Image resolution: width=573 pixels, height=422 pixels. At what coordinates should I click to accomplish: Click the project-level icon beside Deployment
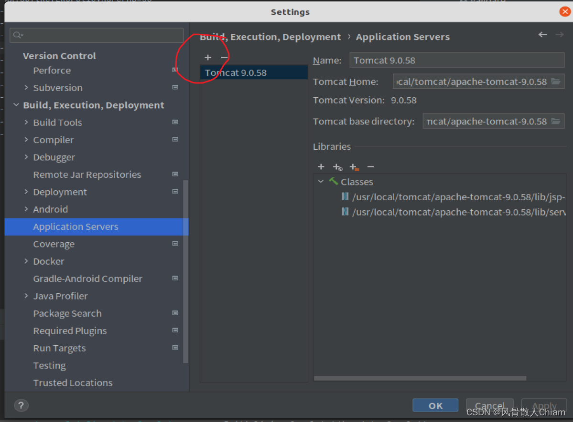point(175,191)
